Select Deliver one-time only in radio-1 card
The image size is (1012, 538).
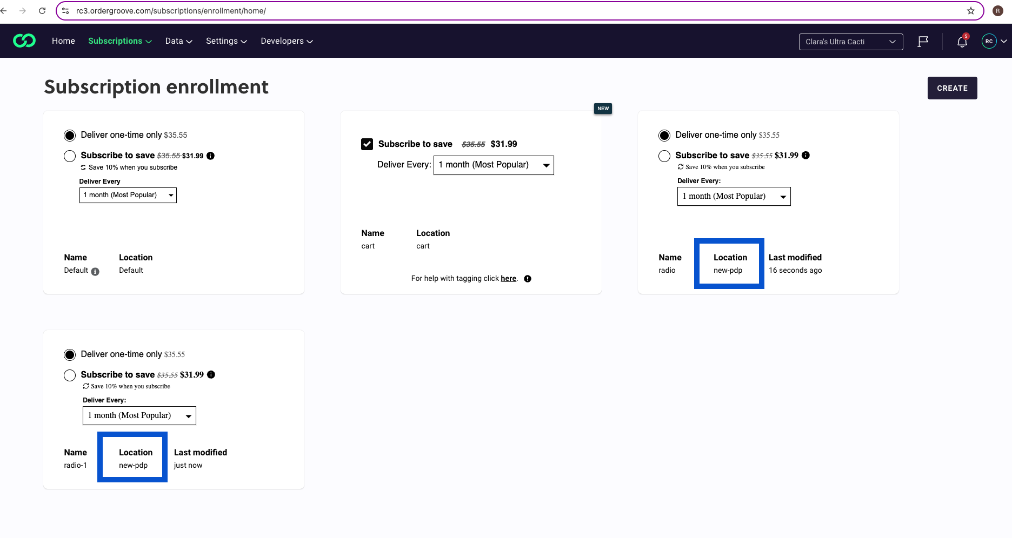click(x=70, y=355)
